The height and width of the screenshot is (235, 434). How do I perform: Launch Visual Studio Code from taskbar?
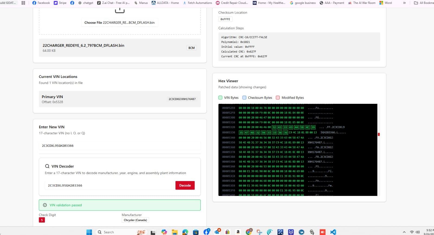point(333,232)
